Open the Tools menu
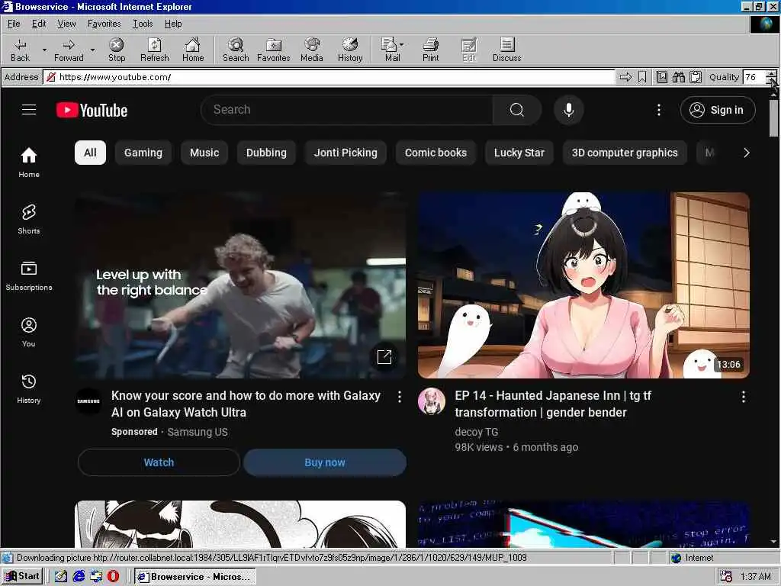781x586 pixels. [143, 24]
